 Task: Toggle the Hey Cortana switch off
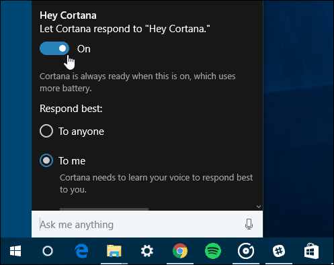[54, 48]
